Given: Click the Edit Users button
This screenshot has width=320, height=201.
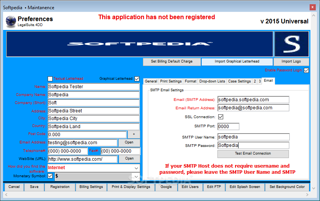Looking at the screenshot, I should tap(190, 187).
